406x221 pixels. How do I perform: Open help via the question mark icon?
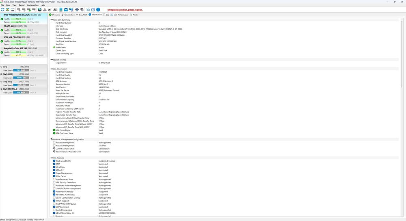(x=93, y=10)
